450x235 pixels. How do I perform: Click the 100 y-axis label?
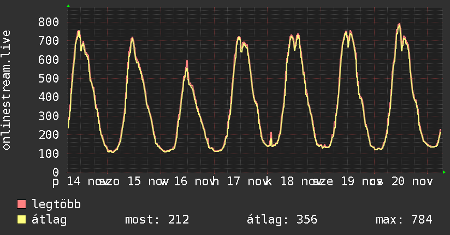(x=49, y=154)
